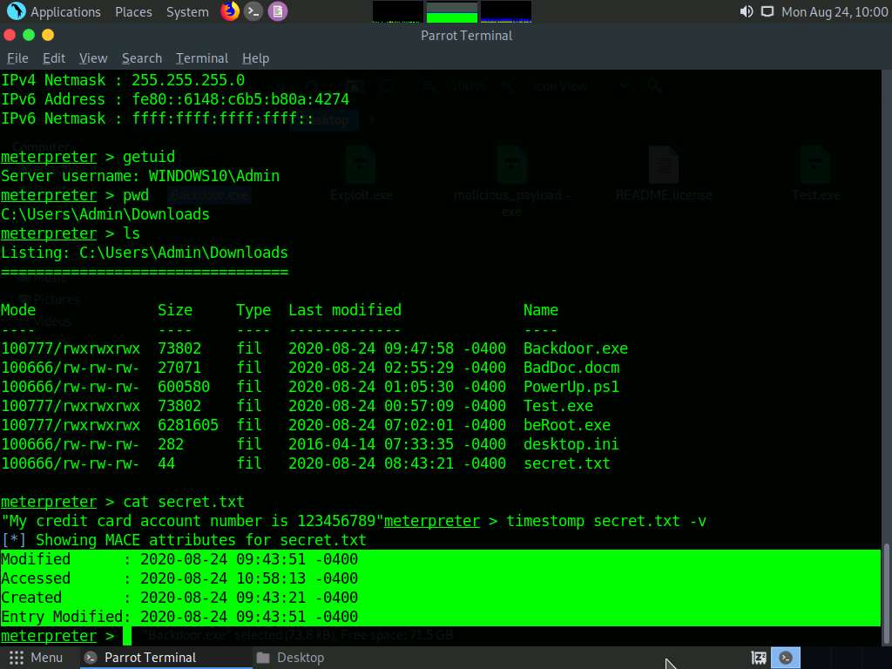Screen dimensions: 892x669
Task: Click the Server username WINDOWS10\Admin line
Action: tap(140, 176)
